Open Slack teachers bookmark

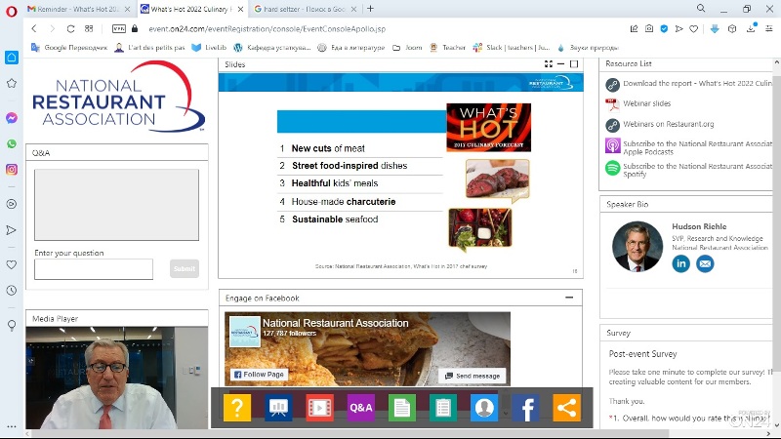[x=512, y=48]
